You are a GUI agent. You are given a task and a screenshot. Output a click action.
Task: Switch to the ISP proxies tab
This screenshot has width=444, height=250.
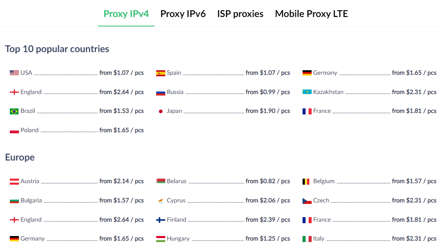tap(240, 14)
